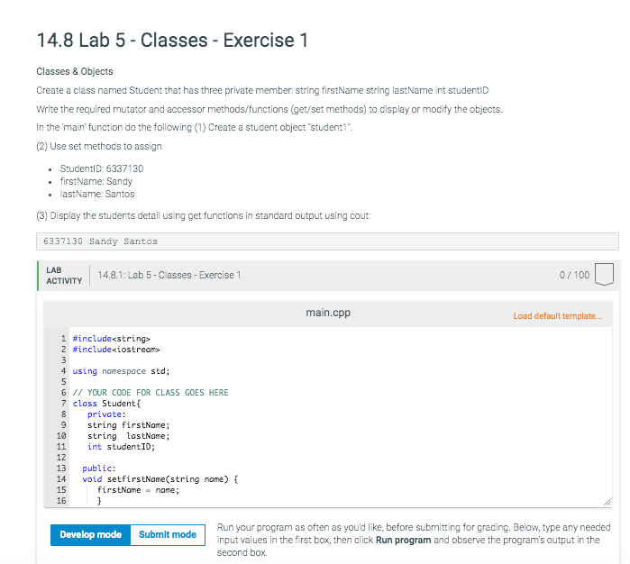Click the heading '14.8 Lab 5 - Classes - Exercise 1'
This screenshot has width=630, height=564.
coord(172,41)
